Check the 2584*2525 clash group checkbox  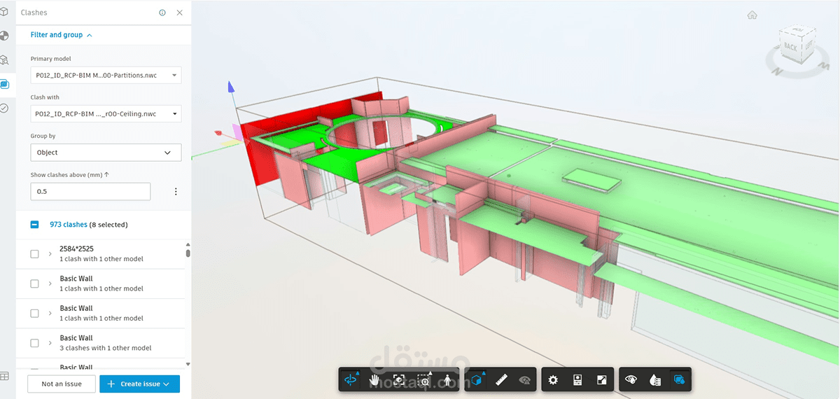point(34,254)
